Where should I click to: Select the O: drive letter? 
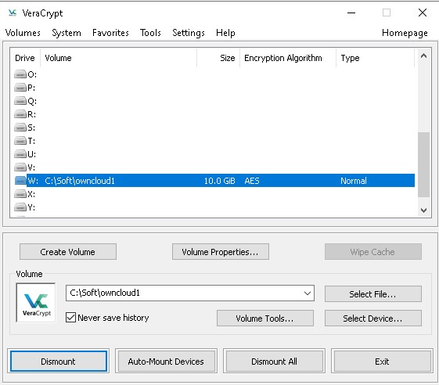tap(32, 74)
